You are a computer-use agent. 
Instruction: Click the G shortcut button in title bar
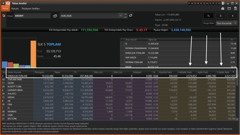pos(204,3)
